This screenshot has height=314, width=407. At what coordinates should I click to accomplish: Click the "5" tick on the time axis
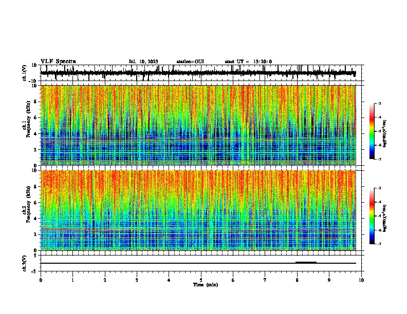(201, 280)
